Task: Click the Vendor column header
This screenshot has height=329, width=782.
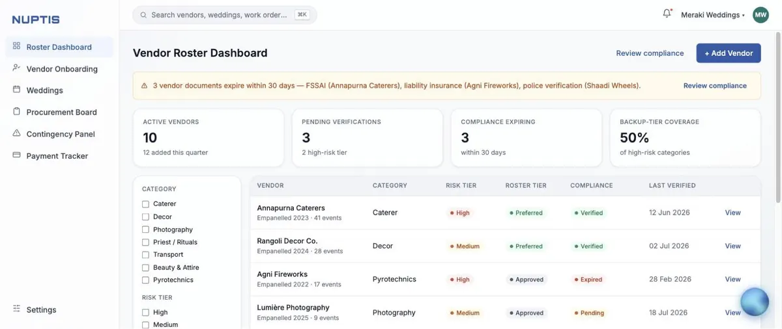Action: 270,185
